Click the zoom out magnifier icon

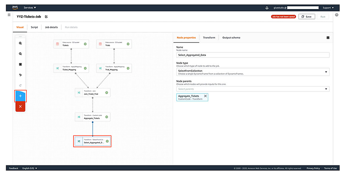(20, 54)
